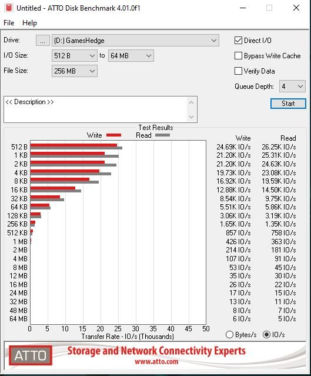Screen dimensions: 311x376
Task: Click the gray Read legend swatch
Action: click(x=162, y=135)
